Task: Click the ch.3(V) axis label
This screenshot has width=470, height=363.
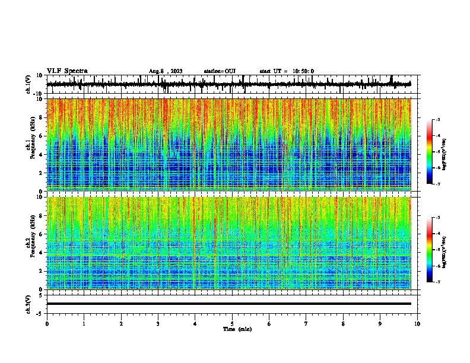Action: coord(28,304)
